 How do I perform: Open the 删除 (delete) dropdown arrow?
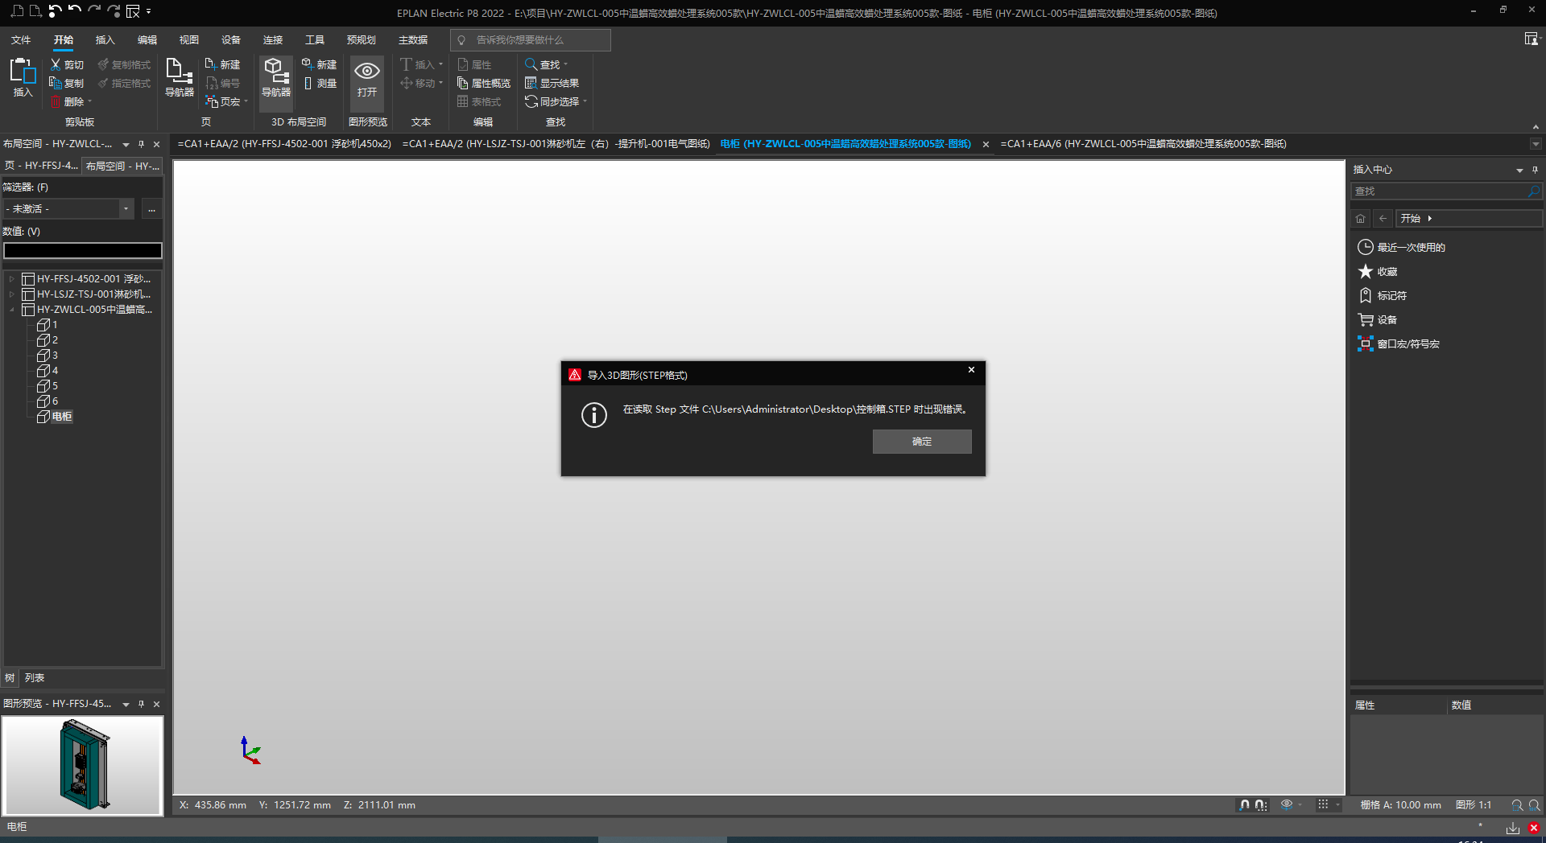pyautogui.click(x=90, y=102)
